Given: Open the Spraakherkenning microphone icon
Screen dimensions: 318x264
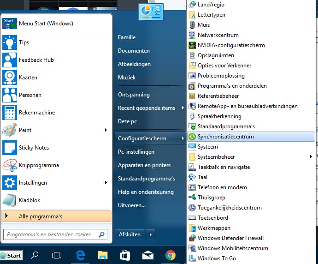Looking at the screenshot, I should pos(192,116).
